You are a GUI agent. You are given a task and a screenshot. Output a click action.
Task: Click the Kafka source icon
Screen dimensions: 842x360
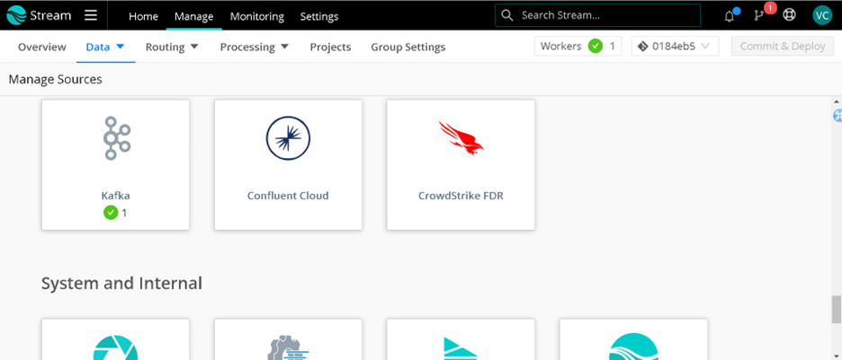(117, 137)
